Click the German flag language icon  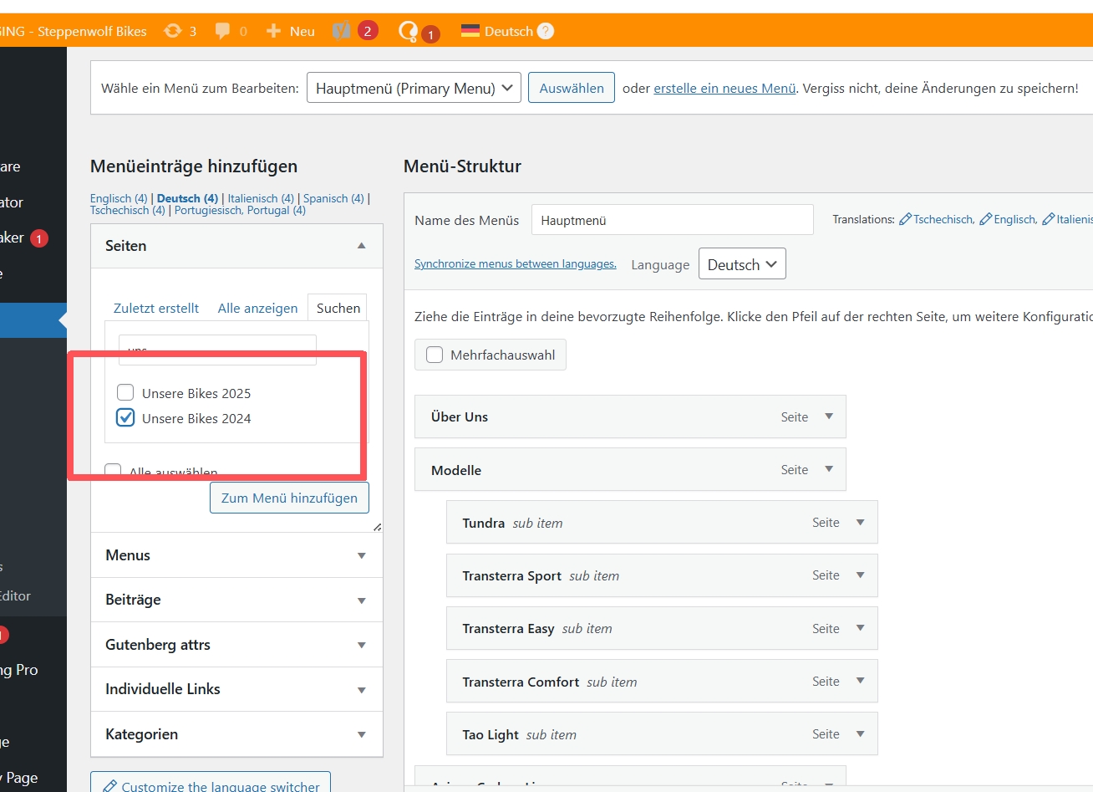(470, 31)
